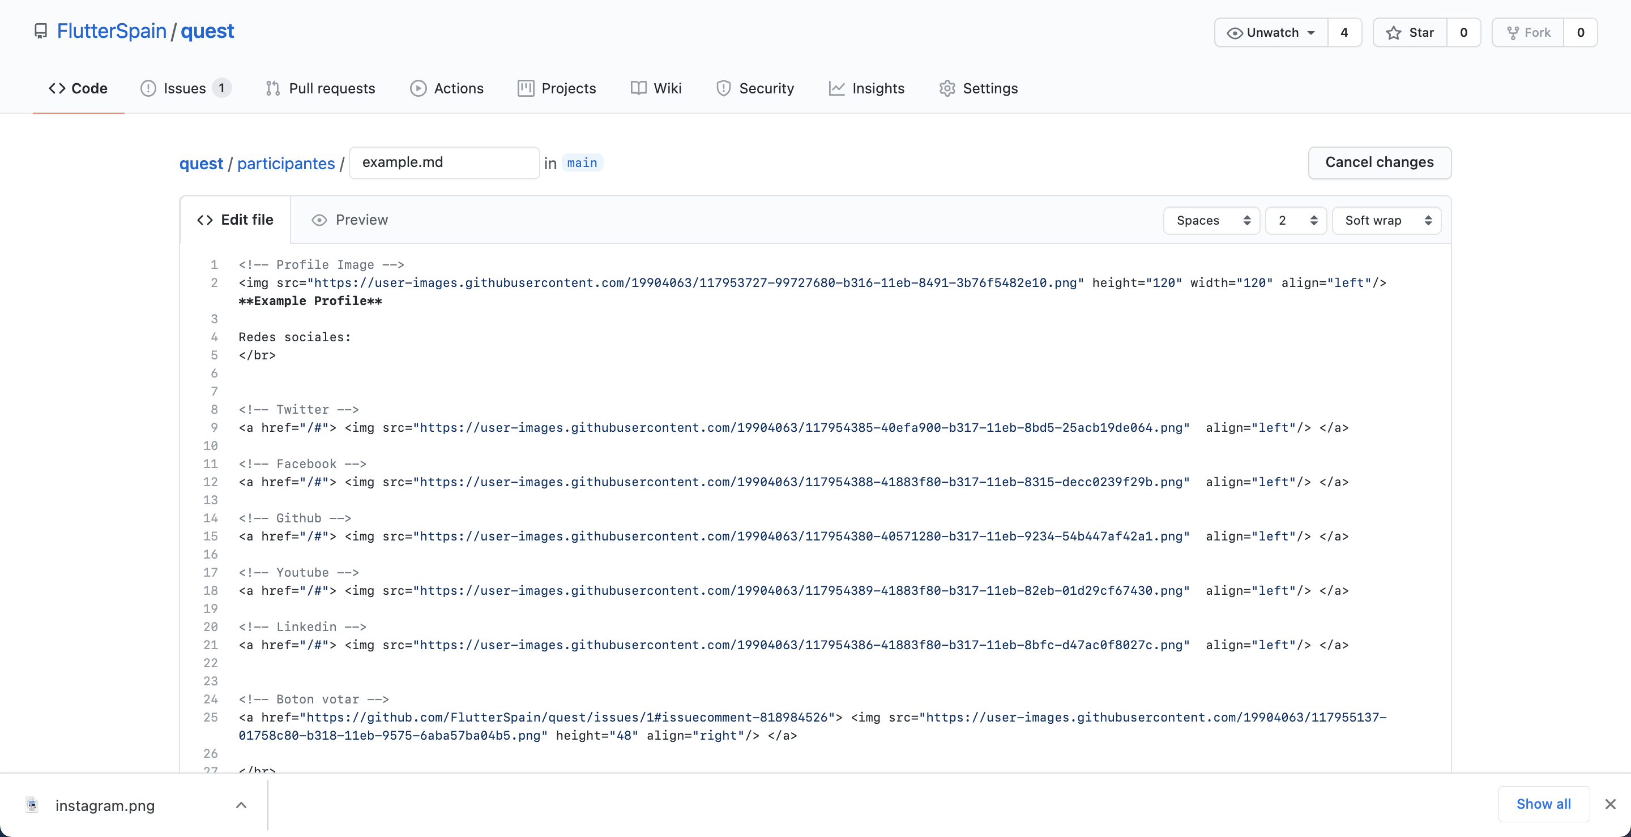Click the Issues count badge 1
1631x837 pixels.
coord(221,88)
